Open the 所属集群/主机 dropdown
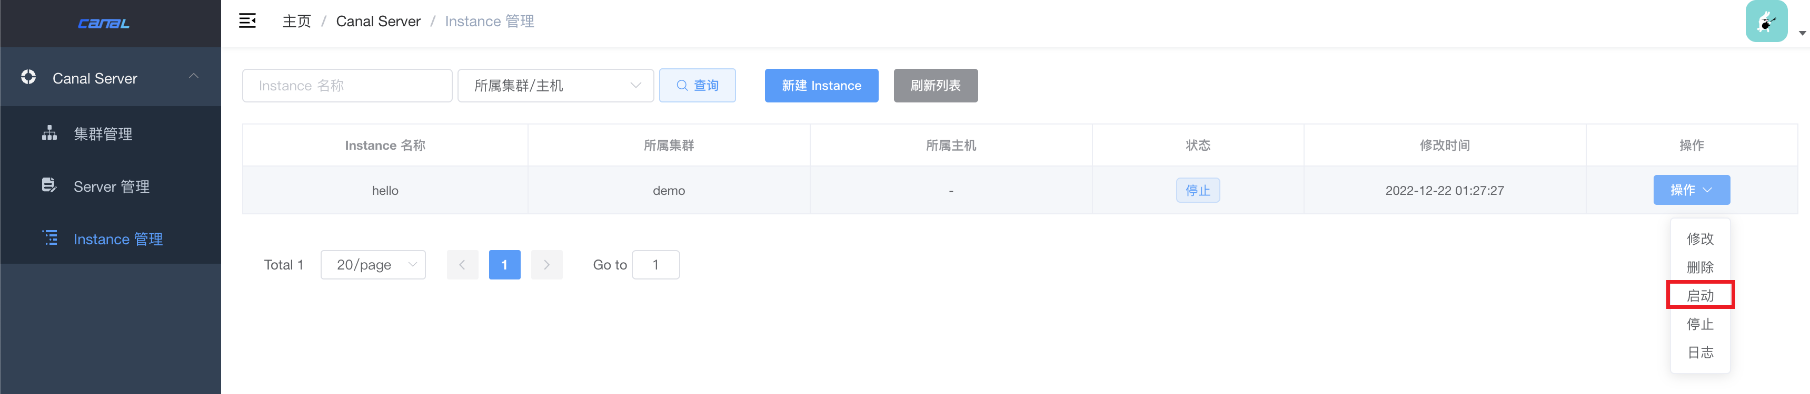The image size is (1810, 394). pos(555,86)
